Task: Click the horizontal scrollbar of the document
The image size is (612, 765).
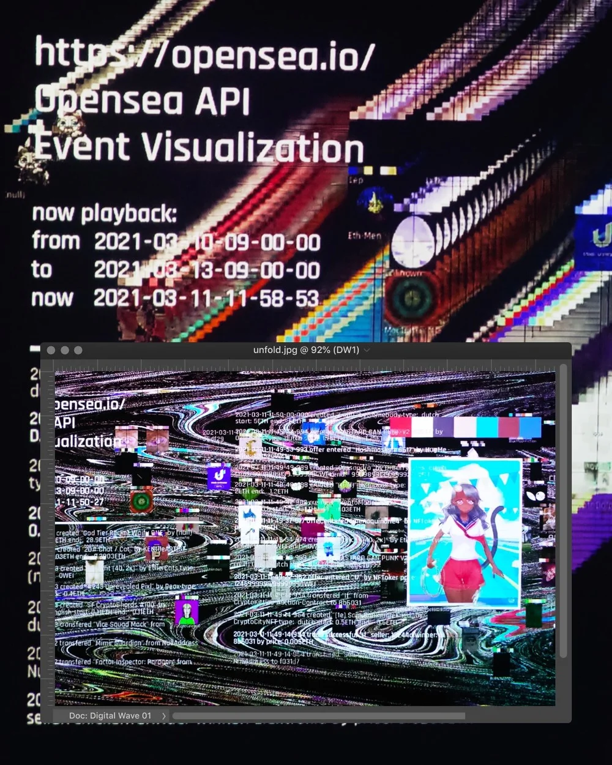Action: coord(318,715)
